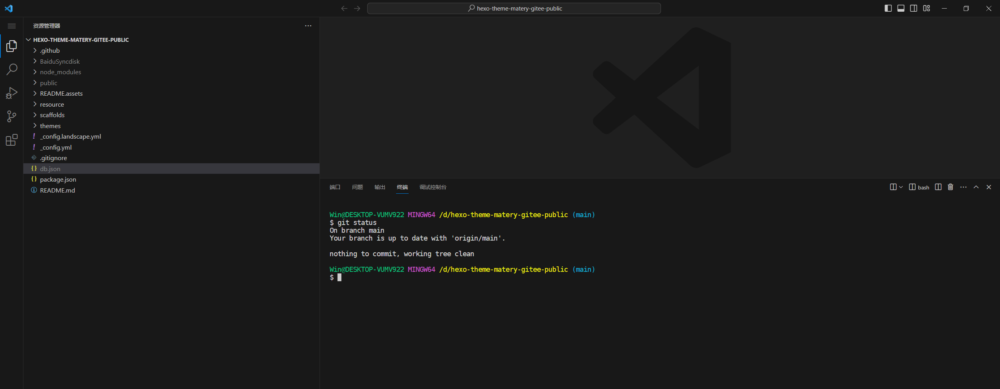Toggle the secondary sidebar layout button
The height and width of the screenshot is (389, 1000).
coord(914,8)
